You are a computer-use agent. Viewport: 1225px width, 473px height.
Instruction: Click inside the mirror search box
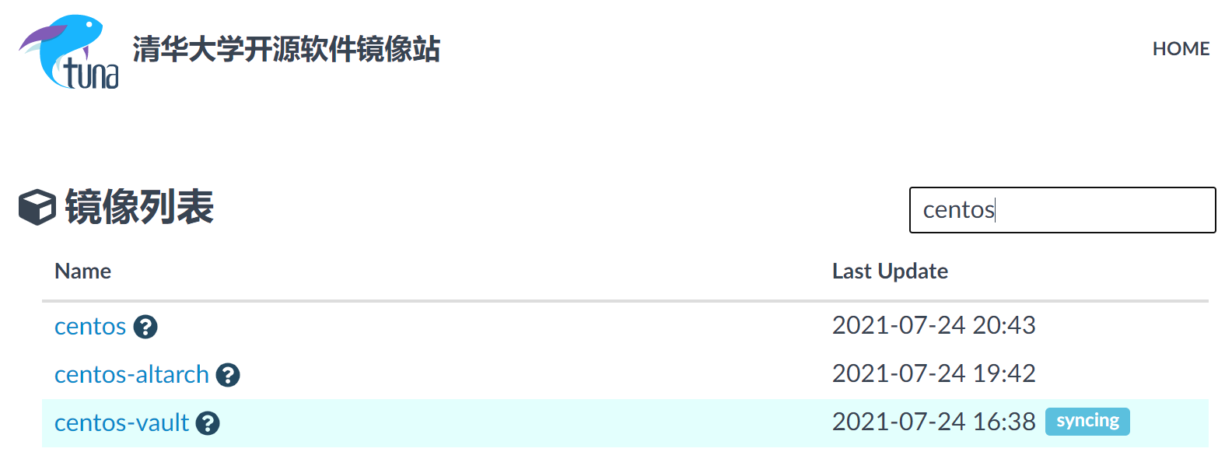tap(1062, 210)
